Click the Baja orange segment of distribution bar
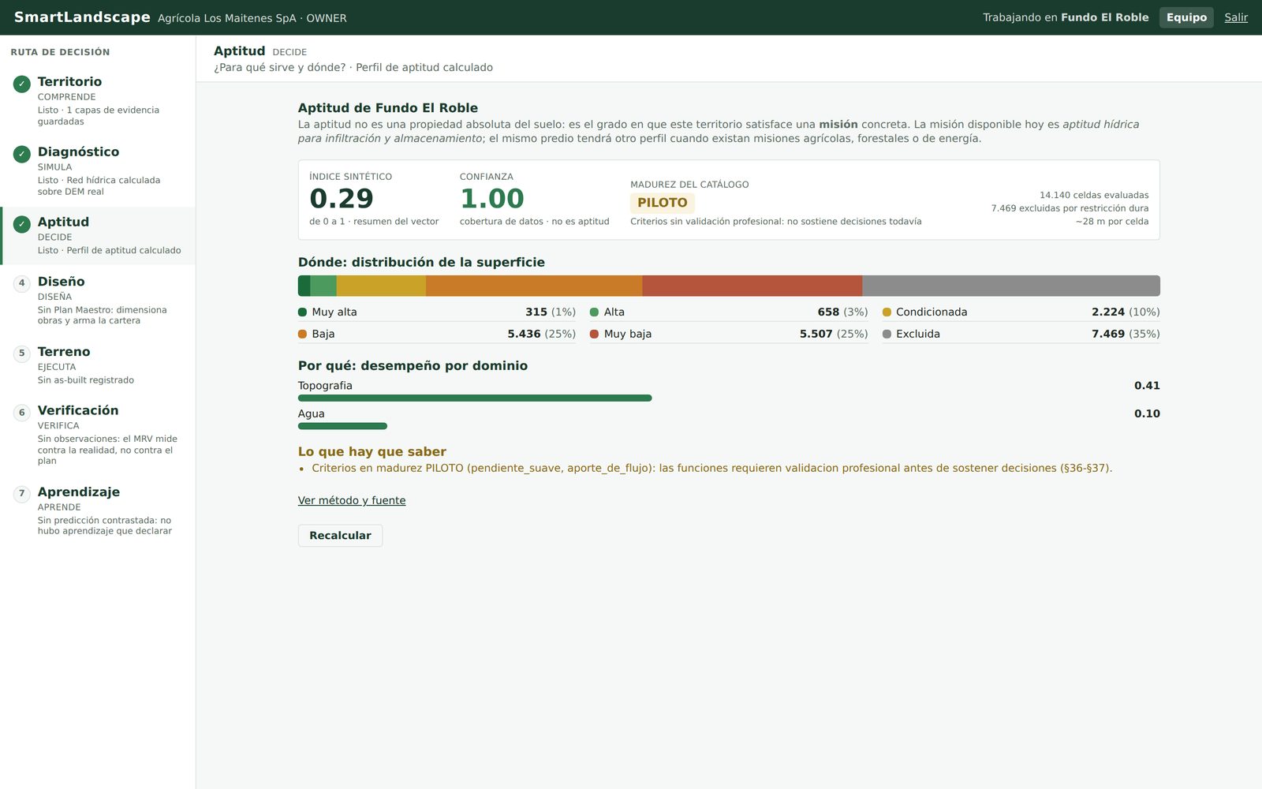This screenshot has width=1262, height=789. pyautogui.click(x=534, y=286)
